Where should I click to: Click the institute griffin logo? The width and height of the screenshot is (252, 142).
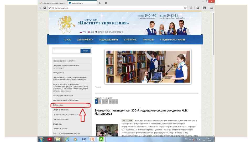coord(66,24)
